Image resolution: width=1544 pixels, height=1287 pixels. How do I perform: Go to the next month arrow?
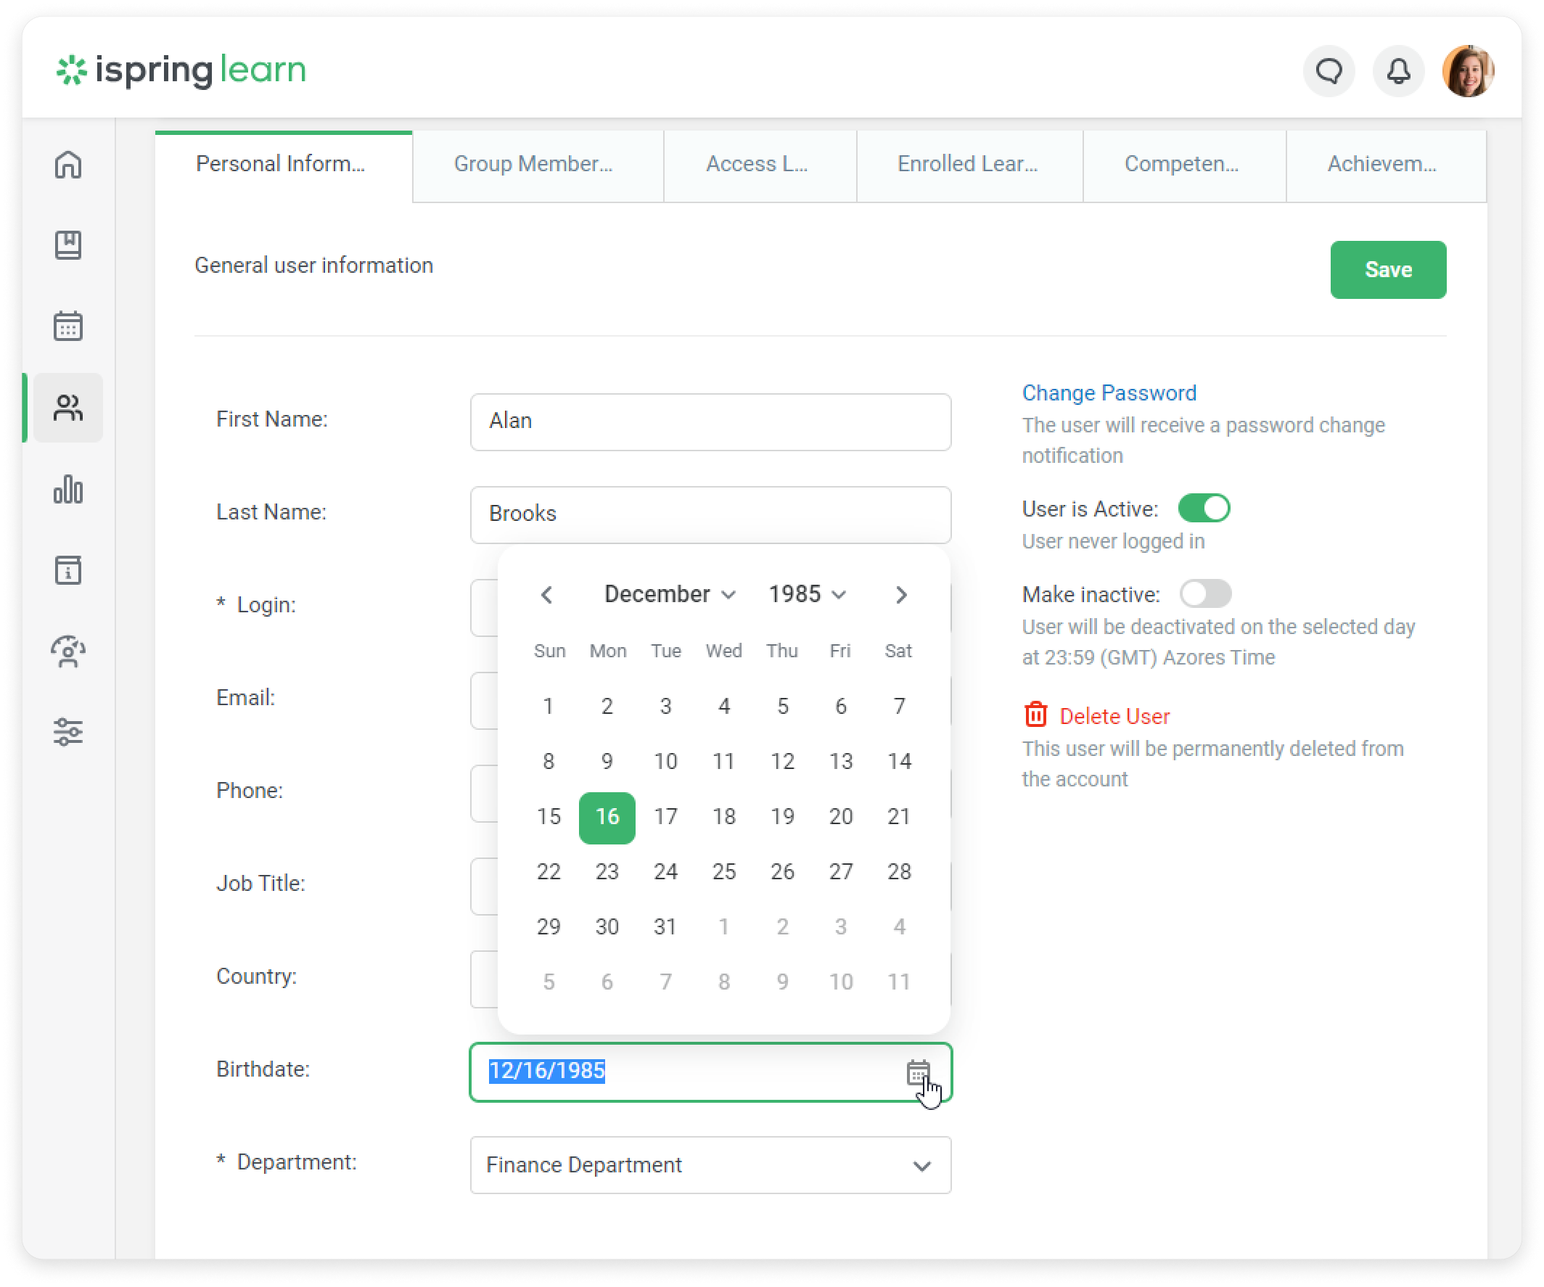[900, 595]
